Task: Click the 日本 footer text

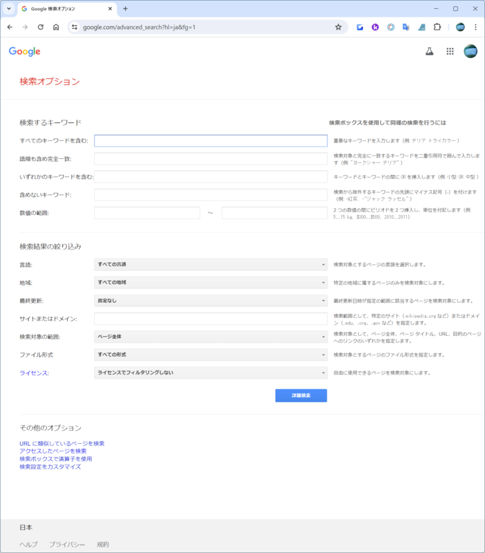Action: tap(26, 527)
